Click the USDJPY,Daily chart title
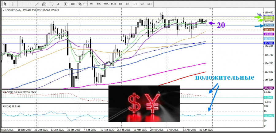276x133 pixels. (13, 10)
